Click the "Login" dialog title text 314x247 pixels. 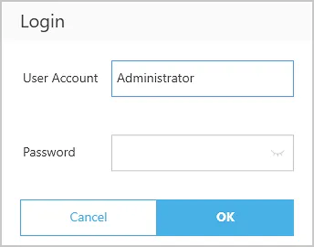coord(42,21)
